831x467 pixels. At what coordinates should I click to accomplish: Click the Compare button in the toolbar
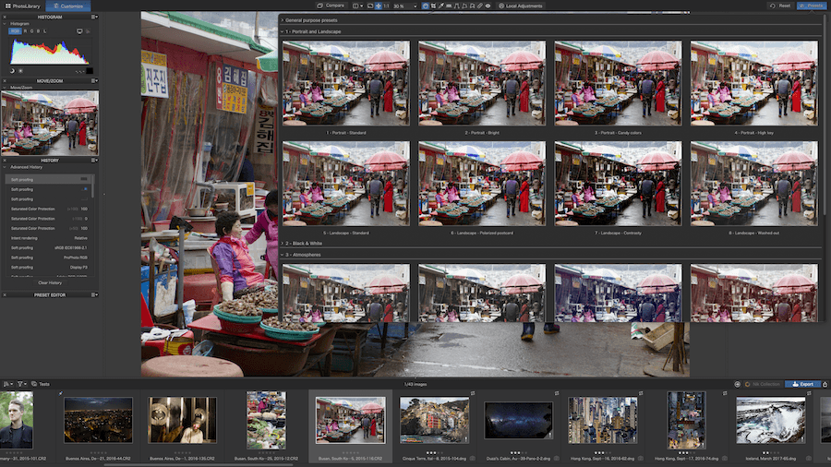tap(331, 6)
